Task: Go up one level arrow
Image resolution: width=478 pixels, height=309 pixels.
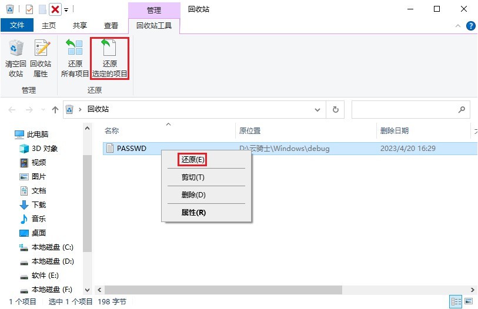Action: (x=55, y=110)
